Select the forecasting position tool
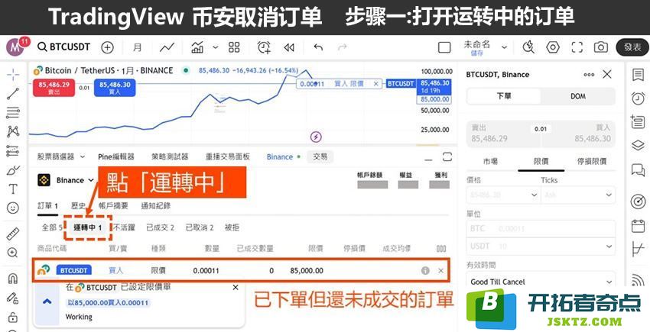 tap(13, 150)
